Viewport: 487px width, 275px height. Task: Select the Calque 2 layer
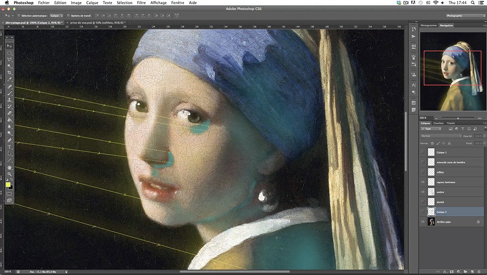[x=451, y=212]
